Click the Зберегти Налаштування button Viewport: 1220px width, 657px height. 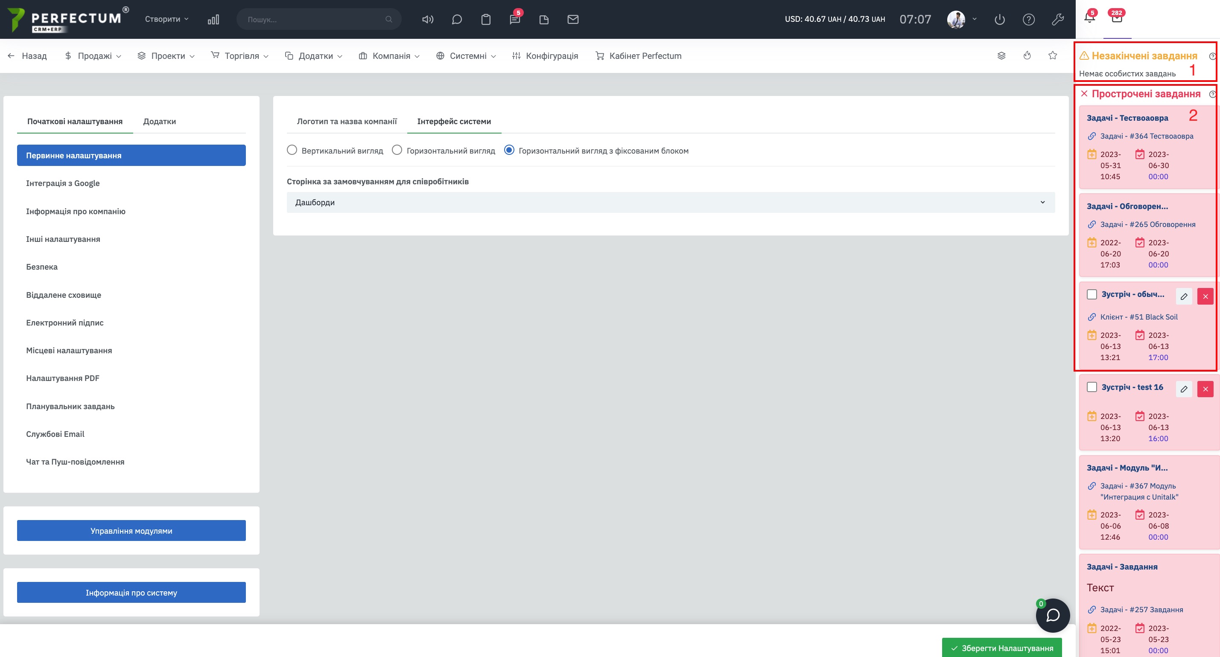pyautogui.click(x=1002, y=648)
